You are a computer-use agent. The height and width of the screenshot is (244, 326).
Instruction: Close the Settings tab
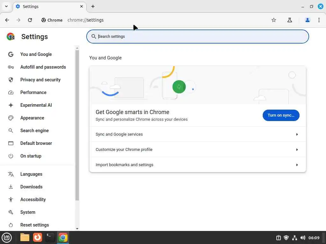[x=81, y=6]
